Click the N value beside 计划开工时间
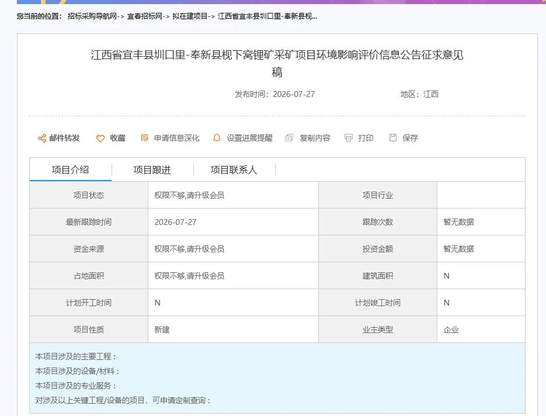The width and height of the screenshot is (546, 416). (x=158, y=303)
